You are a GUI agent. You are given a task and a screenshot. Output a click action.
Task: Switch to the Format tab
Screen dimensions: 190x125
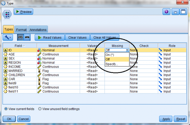point(21,30)
